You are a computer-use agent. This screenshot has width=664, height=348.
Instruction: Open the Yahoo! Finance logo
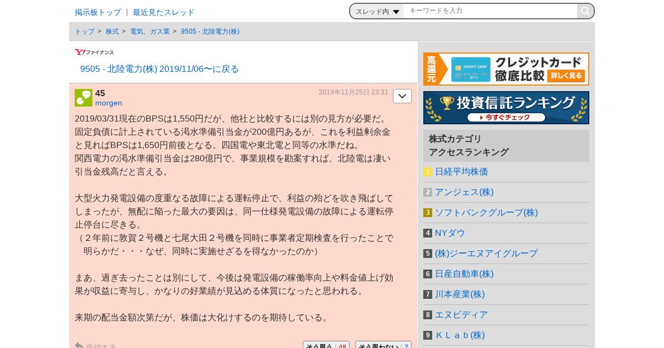click(x=95, y=52)
